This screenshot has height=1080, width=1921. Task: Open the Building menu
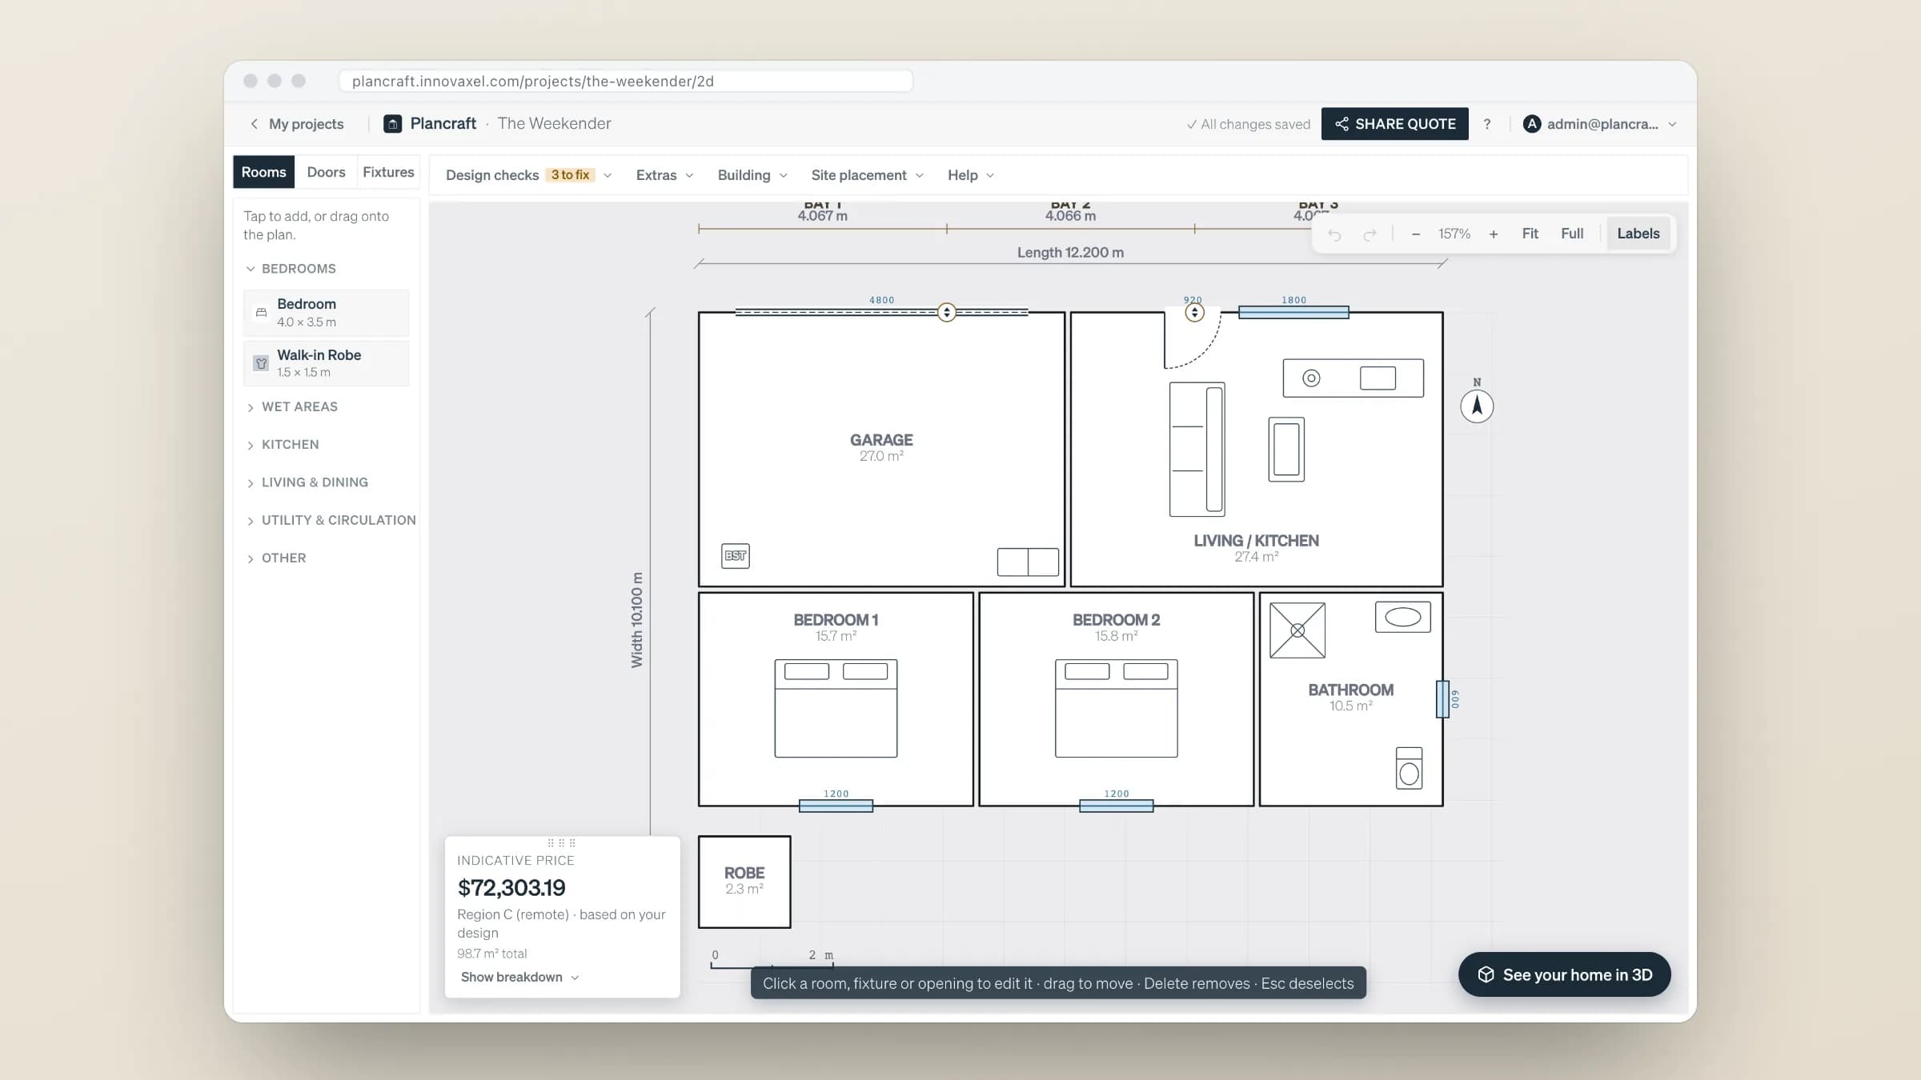752,175
